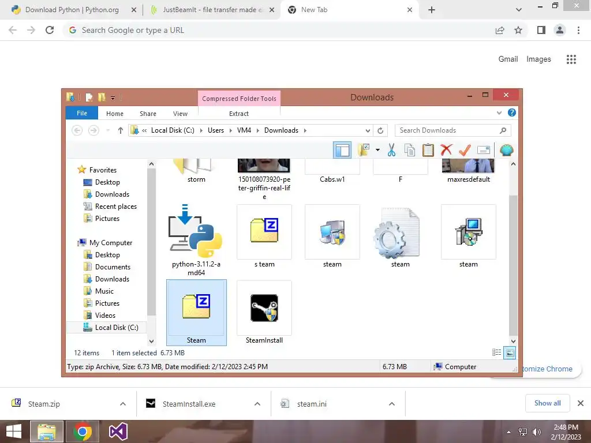The image size is (591, 443).
Task: Open the dropdown arrow beside folder options icon
Action: point(377,150)
